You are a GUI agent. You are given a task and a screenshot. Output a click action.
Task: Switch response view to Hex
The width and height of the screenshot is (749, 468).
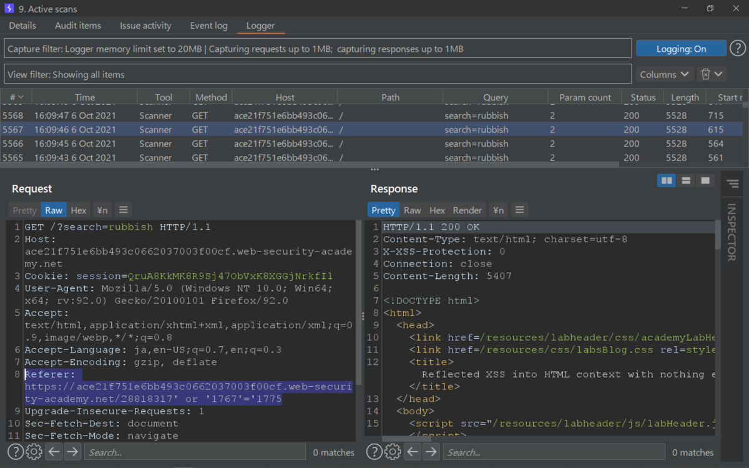[438, 210]
